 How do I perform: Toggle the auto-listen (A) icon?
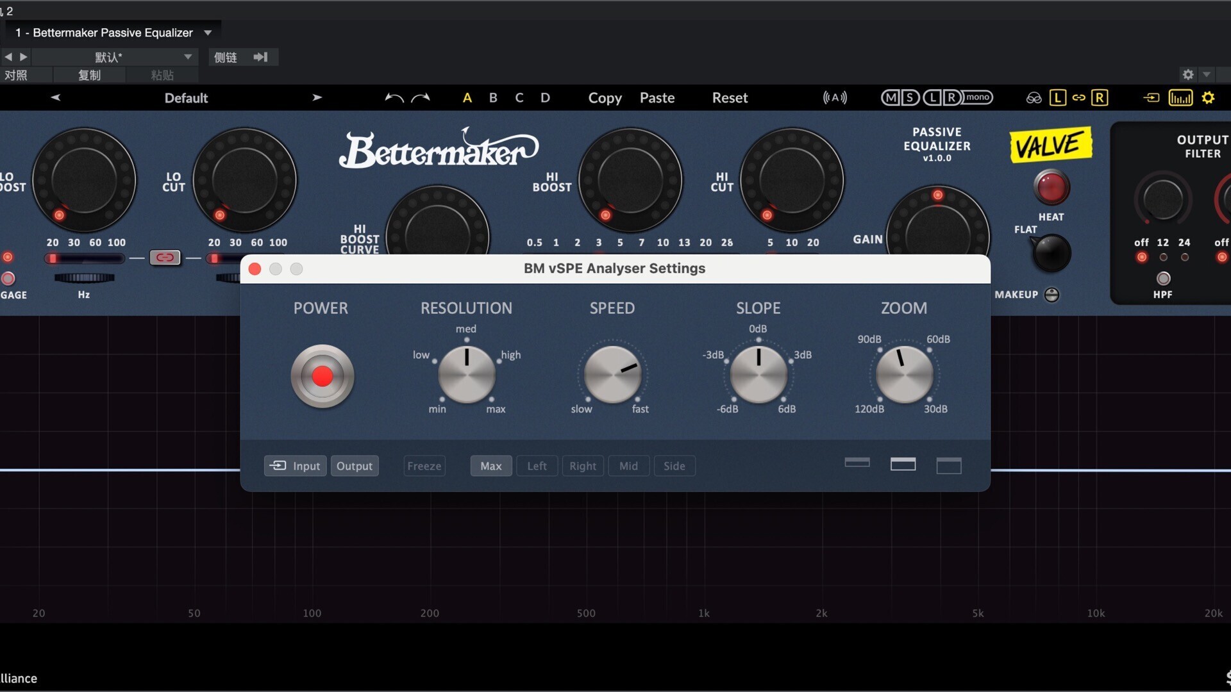coord(835,97)
